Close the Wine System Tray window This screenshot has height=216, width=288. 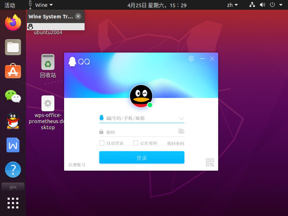click(x=78, y=16)
